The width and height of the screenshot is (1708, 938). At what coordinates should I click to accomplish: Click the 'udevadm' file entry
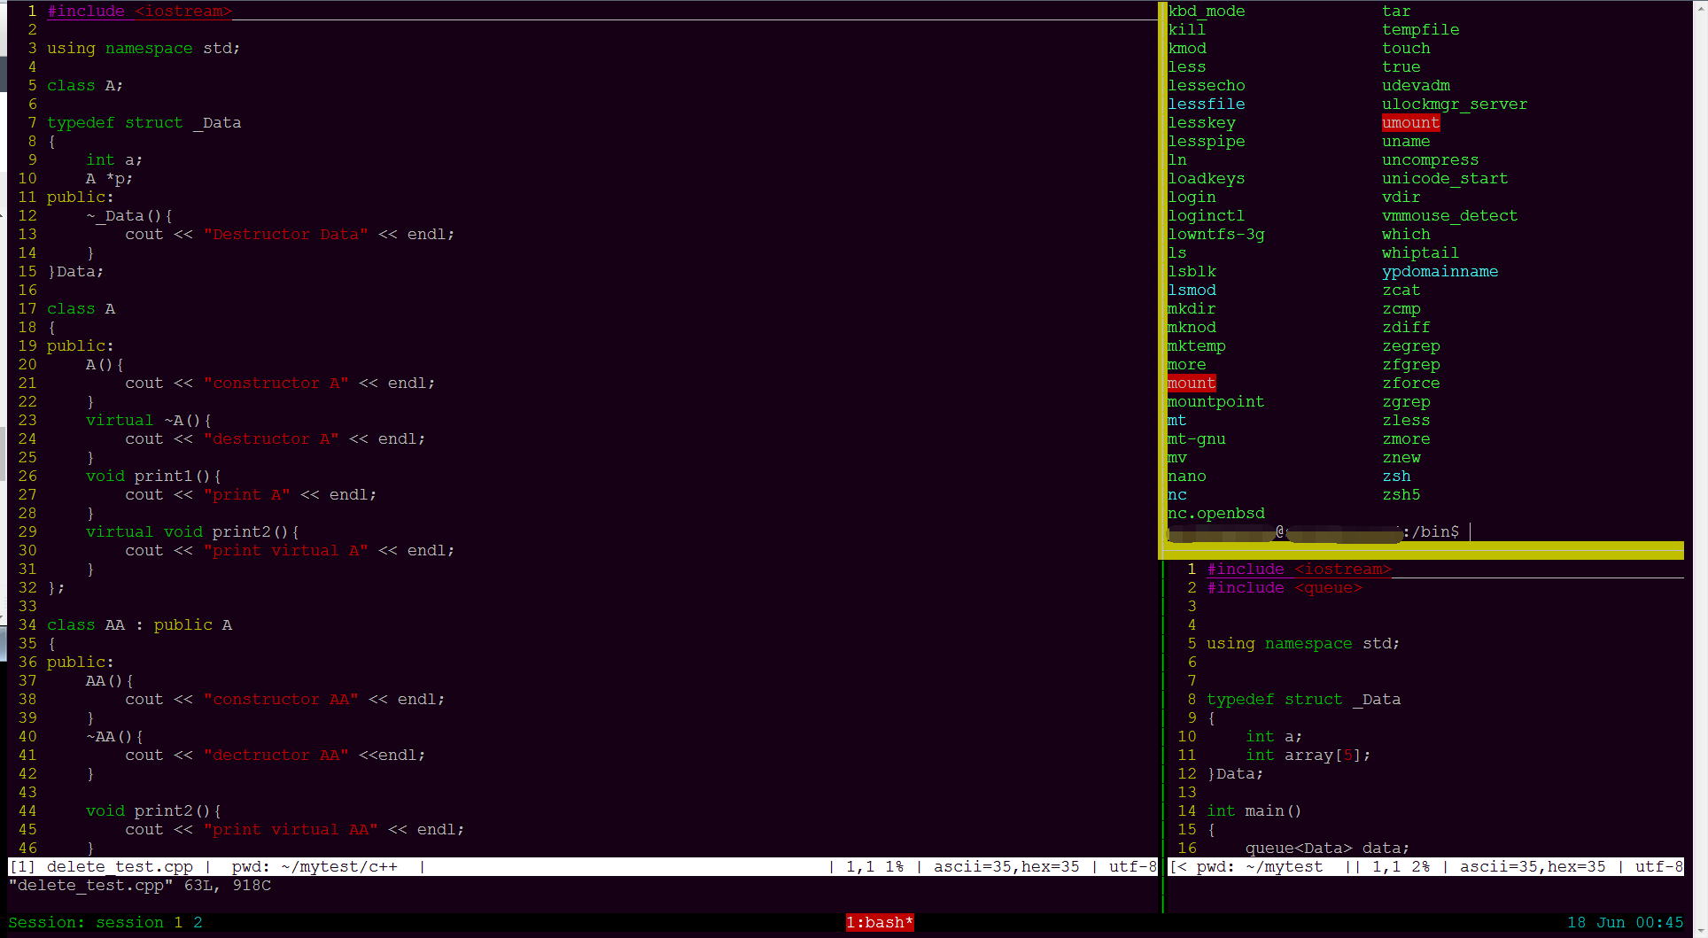(x=1416, y=85)
